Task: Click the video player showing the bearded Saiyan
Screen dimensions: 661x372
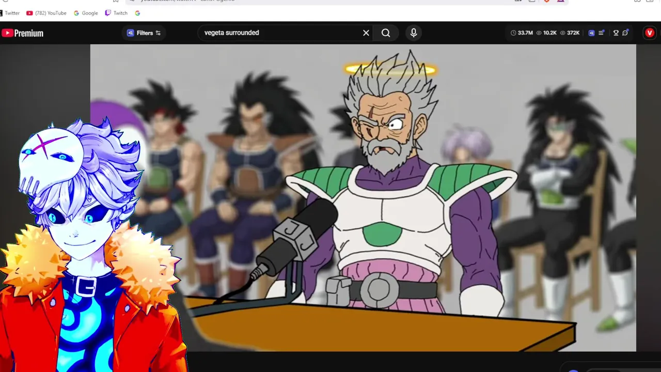Action: coord(363,197)
